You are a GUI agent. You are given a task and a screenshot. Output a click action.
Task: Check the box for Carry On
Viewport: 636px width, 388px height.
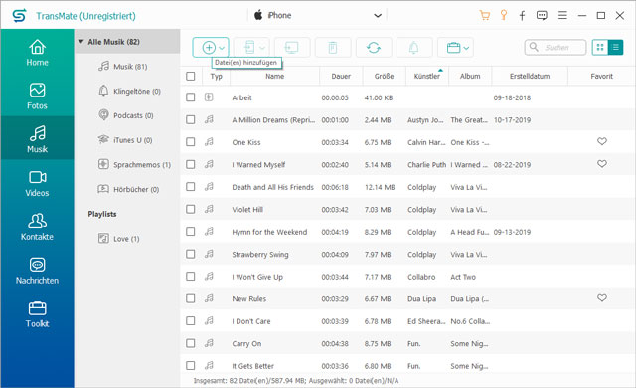[x=190, y=343]
